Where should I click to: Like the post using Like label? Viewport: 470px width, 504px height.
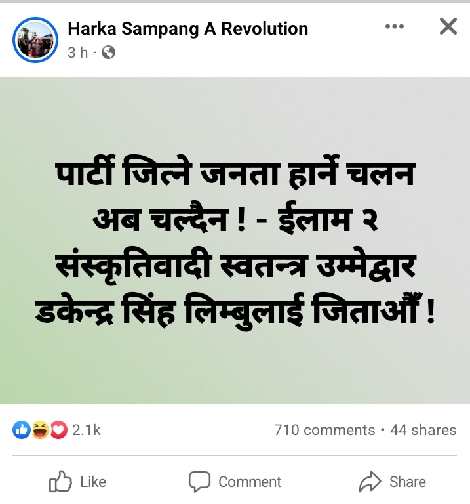pos(93,482)
